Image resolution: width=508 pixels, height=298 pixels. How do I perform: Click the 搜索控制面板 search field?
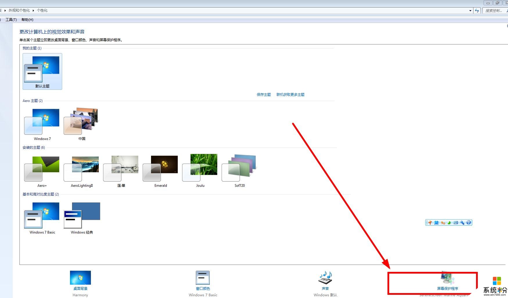click(495, 10)
